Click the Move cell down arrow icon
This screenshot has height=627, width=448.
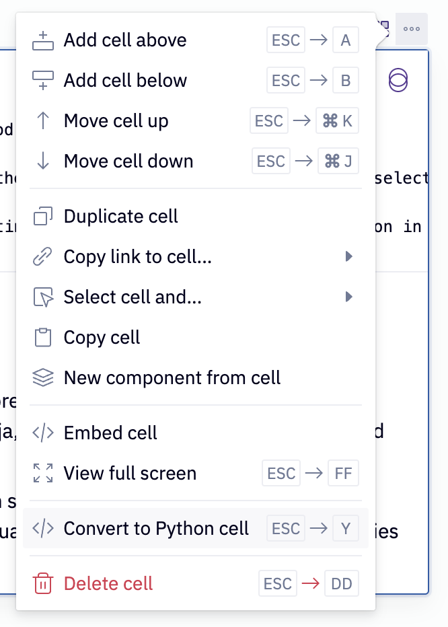point(42,161)
